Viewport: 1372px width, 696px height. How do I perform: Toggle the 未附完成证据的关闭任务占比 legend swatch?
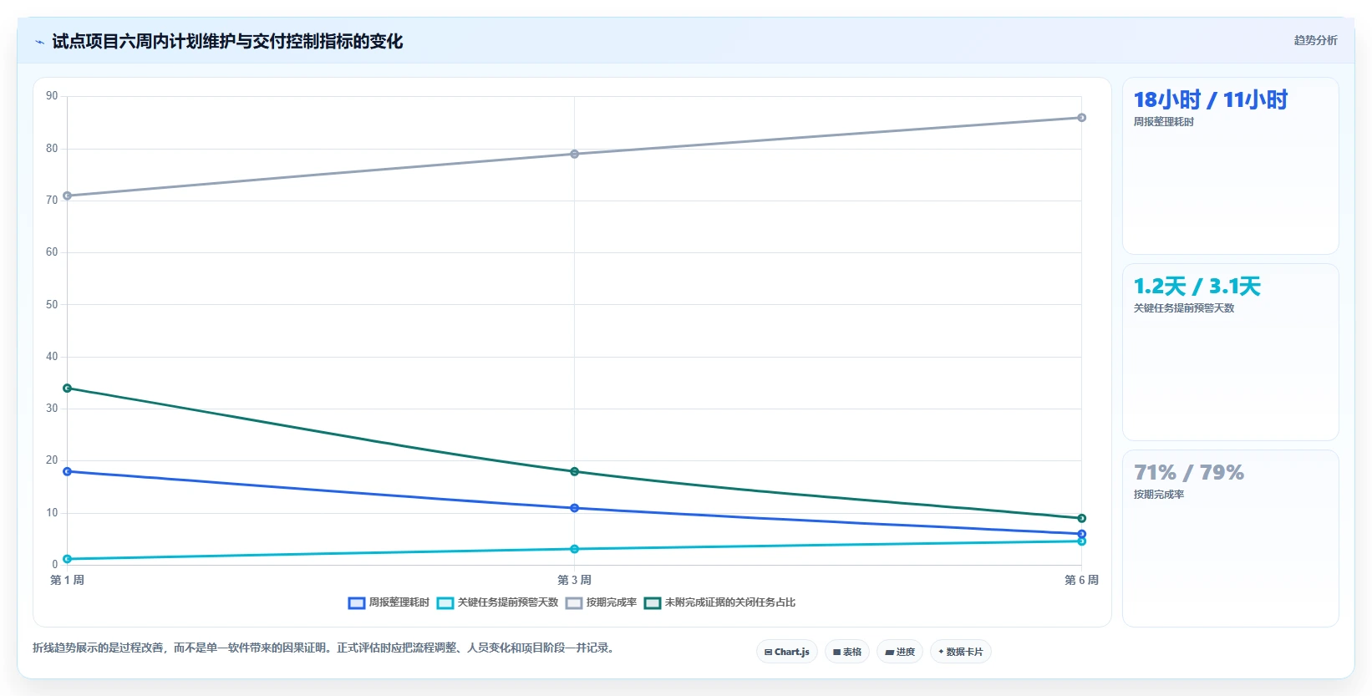tap(653, 603)
